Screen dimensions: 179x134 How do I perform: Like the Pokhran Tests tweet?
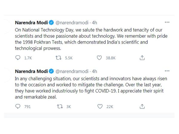point(99,58)
